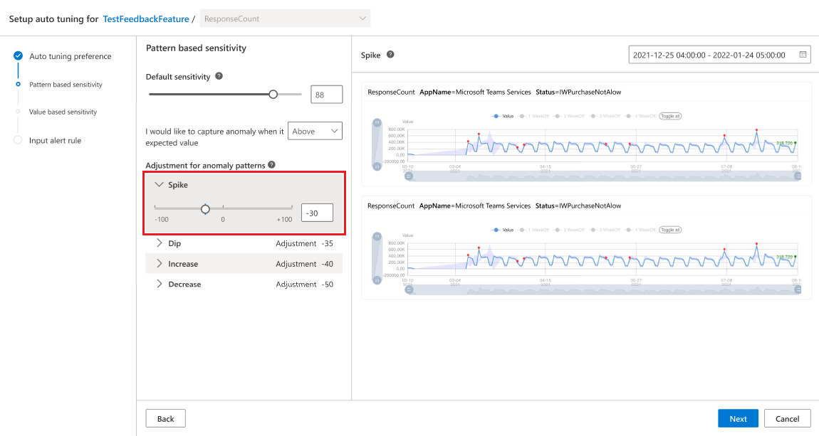Click the Next button
The width and height of the screenshot is (819, 436).
point(738,418)
